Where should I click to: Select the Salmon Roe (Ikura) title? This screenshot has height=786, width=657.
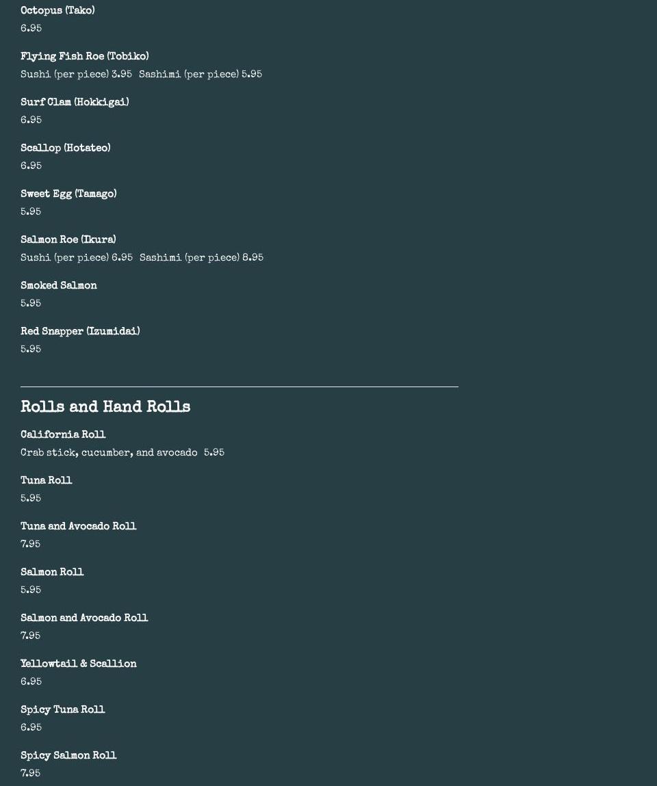click(x=68, y=240)
